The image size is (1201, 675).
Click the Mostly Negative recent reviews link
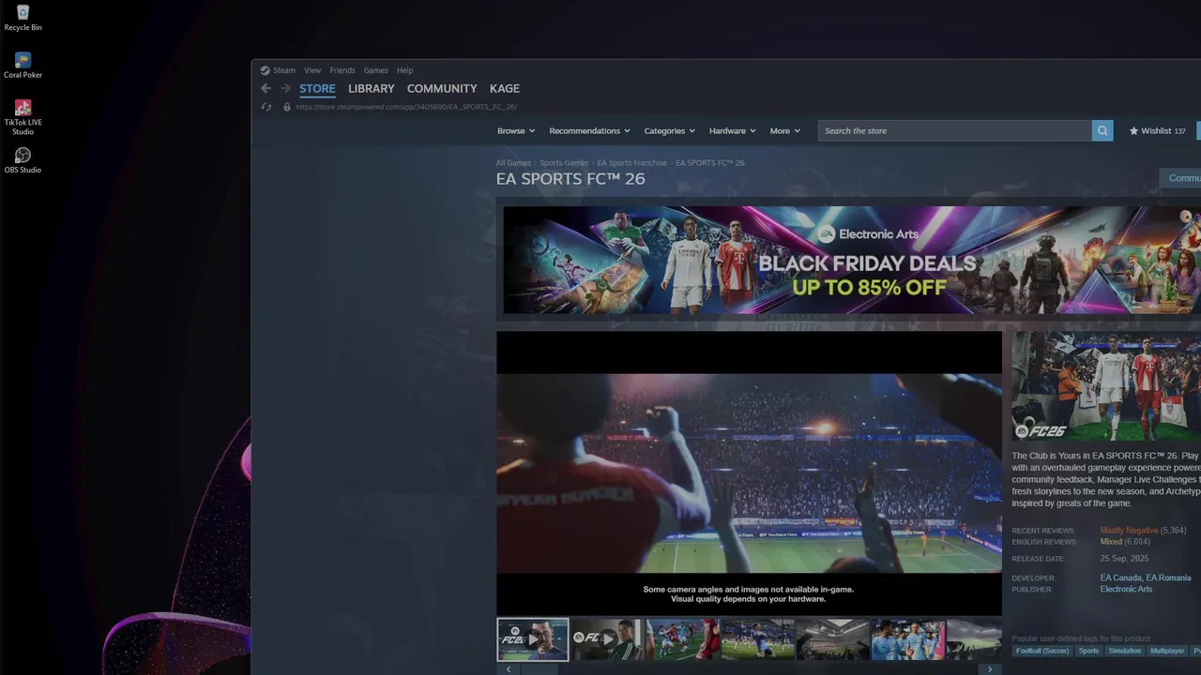[x=1129, y=531]
